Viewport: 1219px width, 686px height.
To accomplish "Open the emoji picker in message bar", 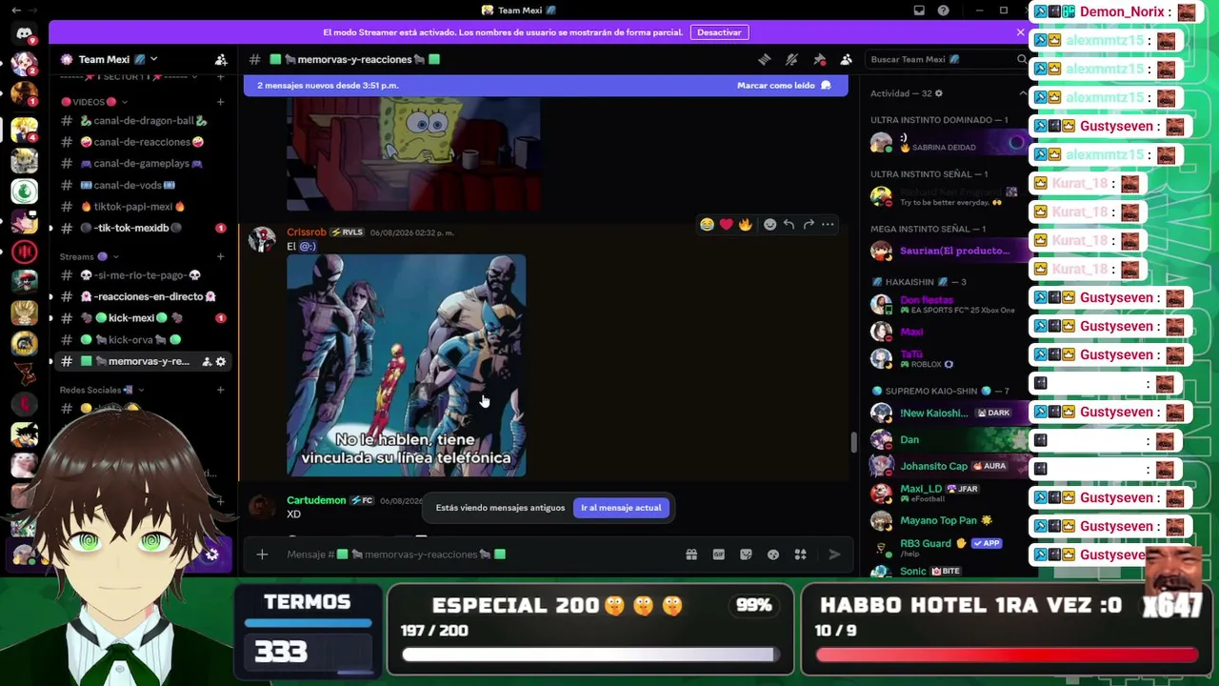I will (x=773, y=555).
